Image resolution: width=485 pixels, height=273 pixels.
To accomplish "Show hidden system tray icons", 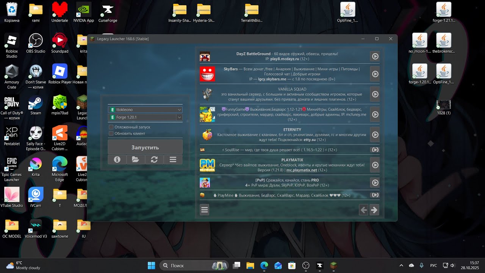I will (401, 265).
